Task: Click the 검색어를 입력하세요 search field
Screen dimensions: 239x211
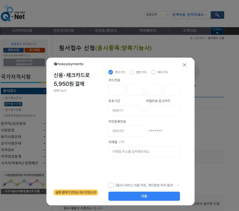Action: click(190, 15)
